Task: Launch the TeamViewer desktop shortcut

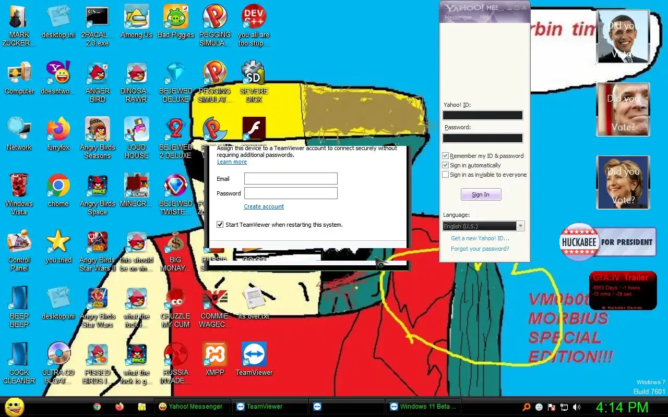Action: pos(254,360)
